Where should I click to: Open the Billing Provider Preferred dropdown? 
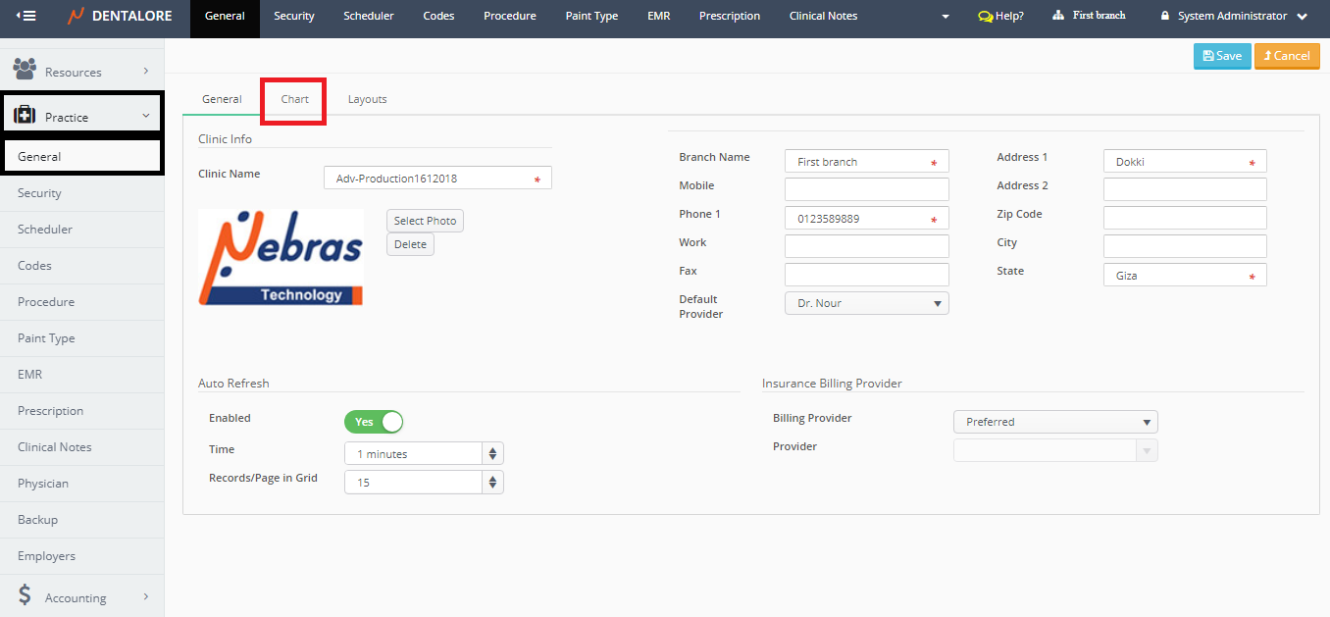tap(1055, 422)
